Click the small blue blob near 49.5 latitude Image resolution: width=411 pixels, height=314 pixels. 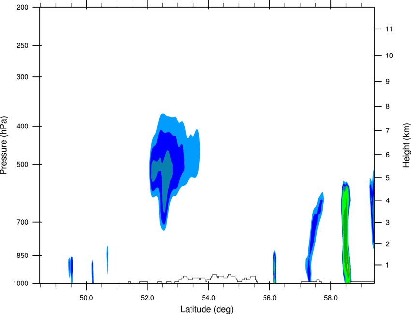71,269
